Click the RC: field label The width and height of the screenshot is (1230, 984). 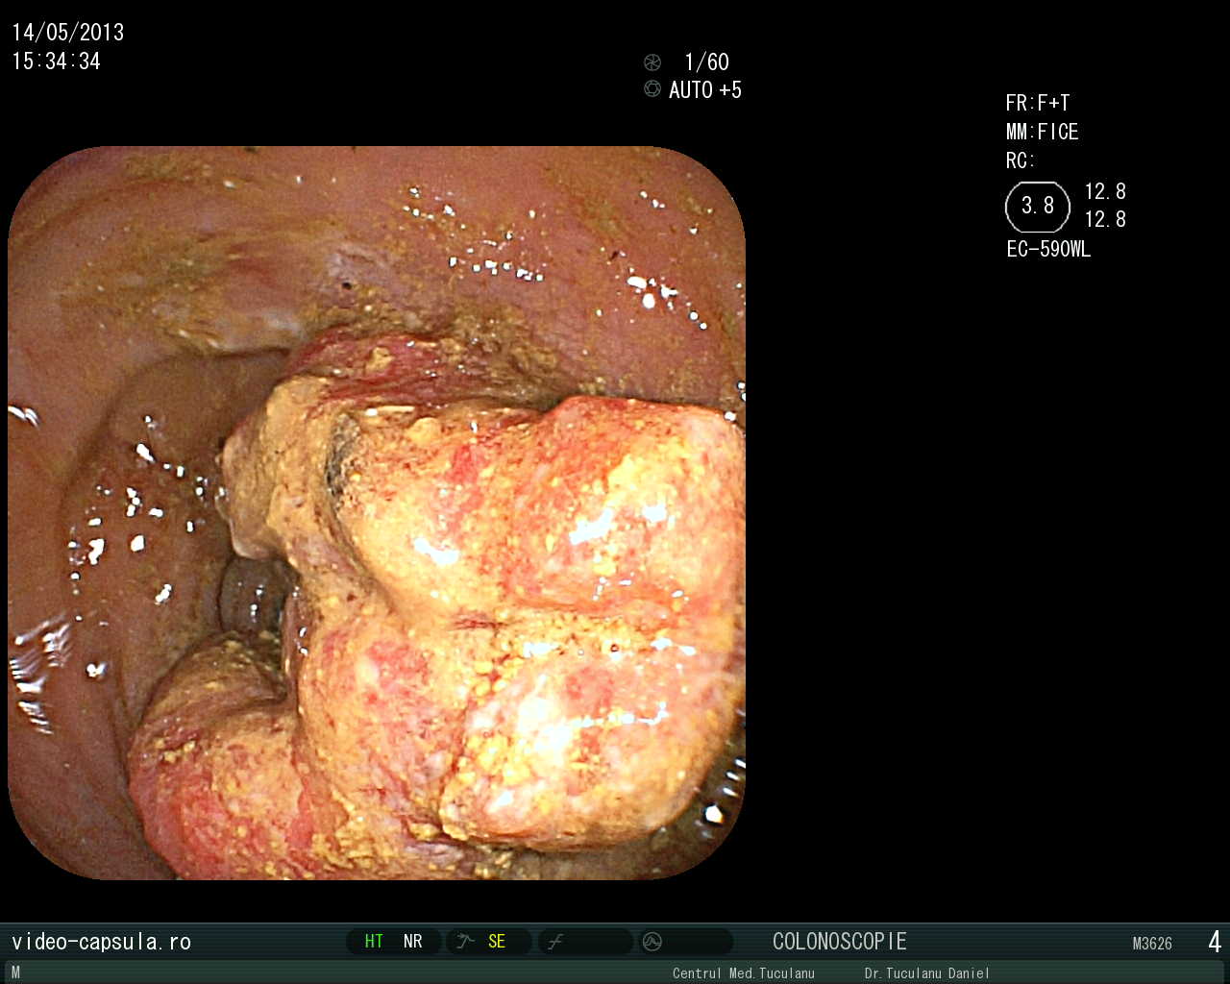[1020, 160]
